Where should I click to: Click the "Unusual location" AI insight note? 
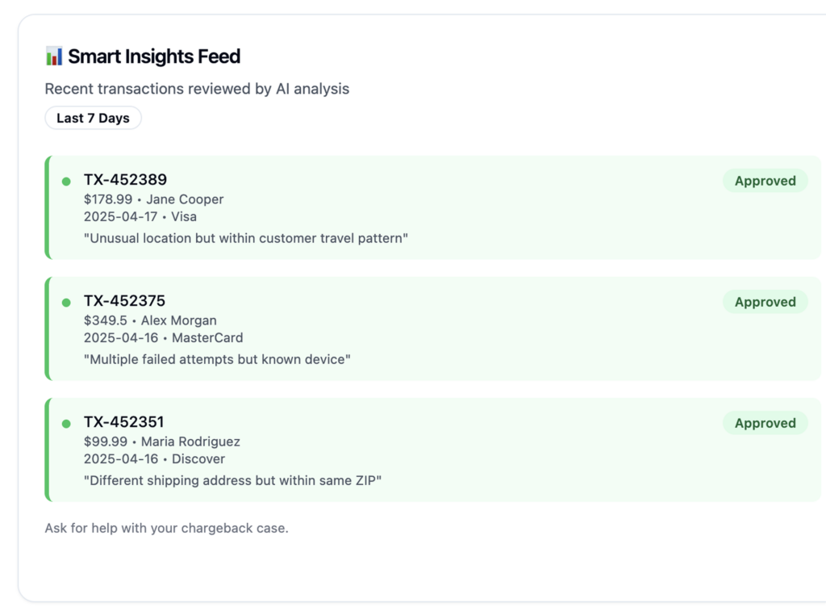(x=246, y=238)
